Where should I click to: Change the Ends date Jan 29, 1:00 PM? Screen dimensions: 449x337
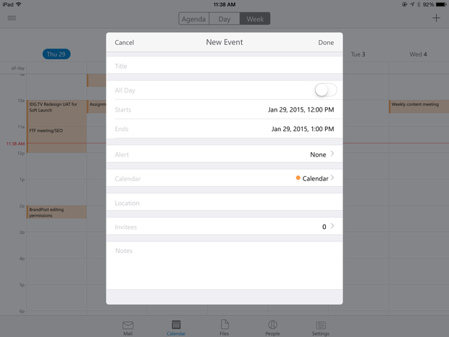[303, 129]
